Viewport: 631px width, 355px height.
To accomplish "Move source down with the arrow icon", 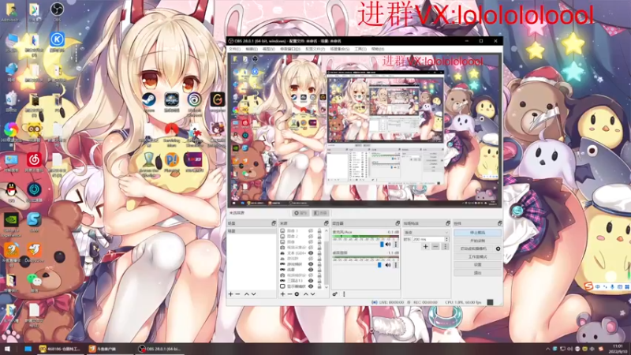I will 312,294.
